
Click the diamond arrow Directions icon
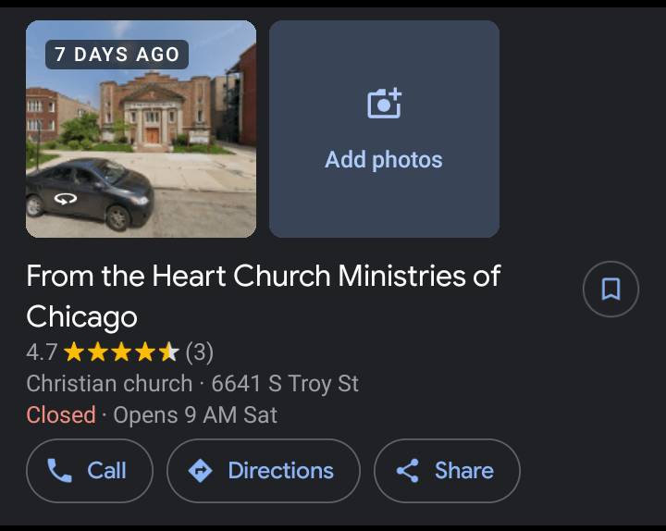coord(200,471)
